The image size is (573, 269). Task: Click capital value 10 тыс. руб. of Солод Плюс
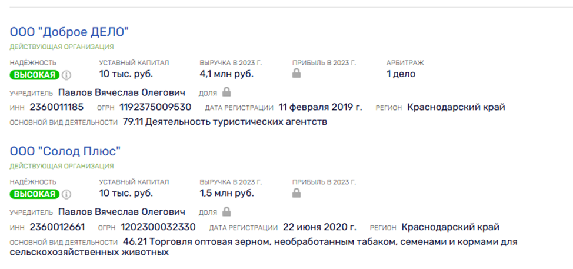tap(126, 193)
